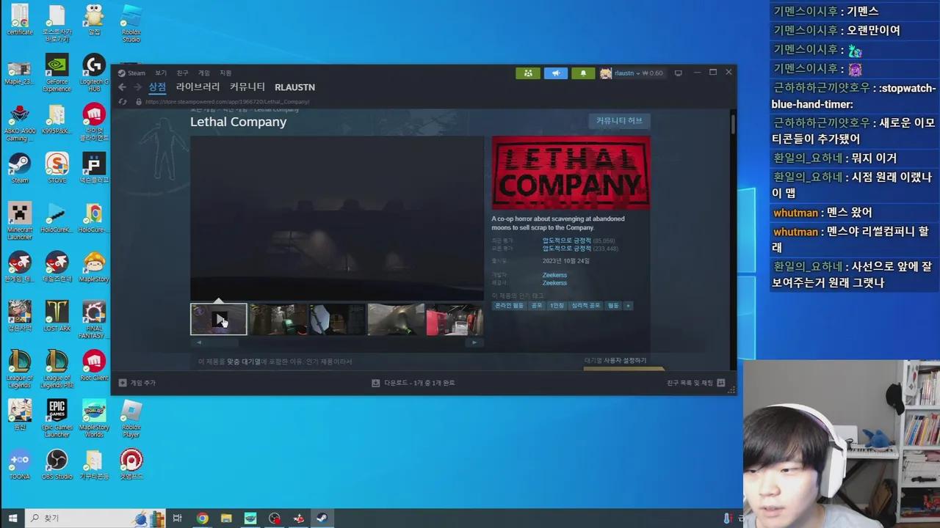This screenshot has height=528, width=940.
Task: Click the refresh icon beside the store URL
Action: 123,101
